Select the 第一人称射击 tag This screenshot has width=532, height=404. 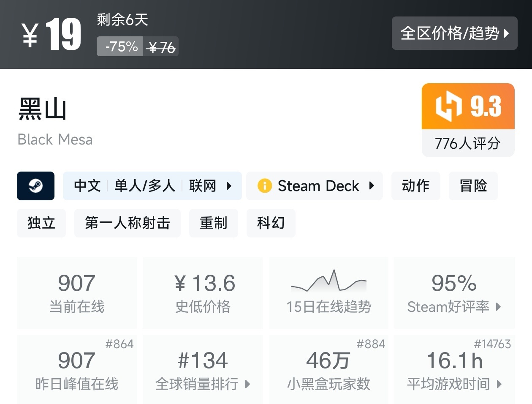coord(127,223)
